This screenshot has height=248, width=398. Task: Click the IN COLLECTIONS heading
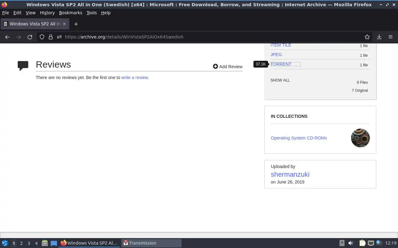[x=289, y=116]
